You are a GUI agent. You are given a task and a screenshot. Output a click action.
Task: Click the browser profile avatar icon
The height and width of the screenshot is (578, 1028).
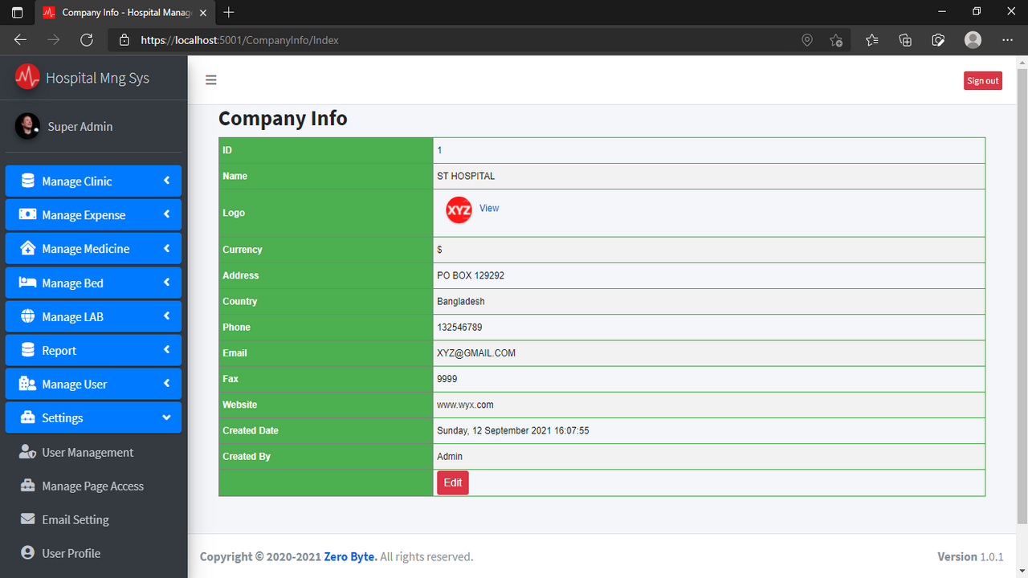click(972, 39)
